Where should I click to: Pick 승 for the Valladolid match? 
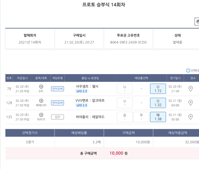tap(125, 117)
